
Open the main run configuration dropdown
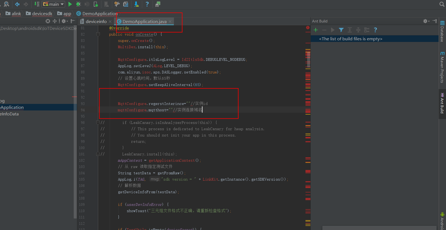[x=53, y=4]
